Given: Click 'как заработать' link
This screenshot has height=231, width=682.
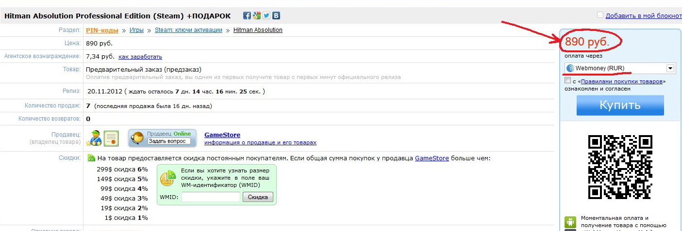Looking at the screenshot, I should click(140, 57).
